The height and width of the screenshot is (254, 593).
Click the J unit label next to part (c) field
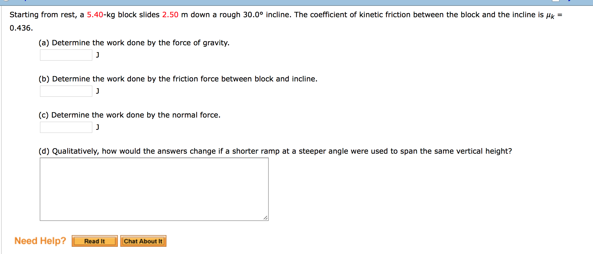(x=97, y=127)
